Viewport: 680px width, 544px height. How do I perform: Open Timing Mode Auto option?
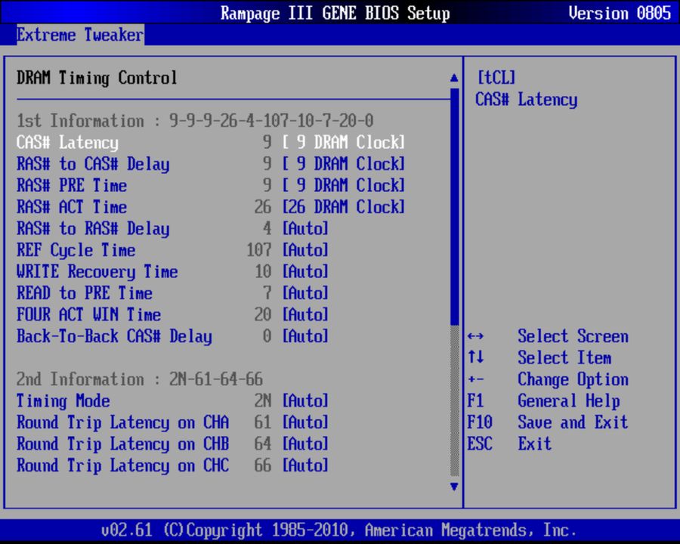[x=305, y=401]
